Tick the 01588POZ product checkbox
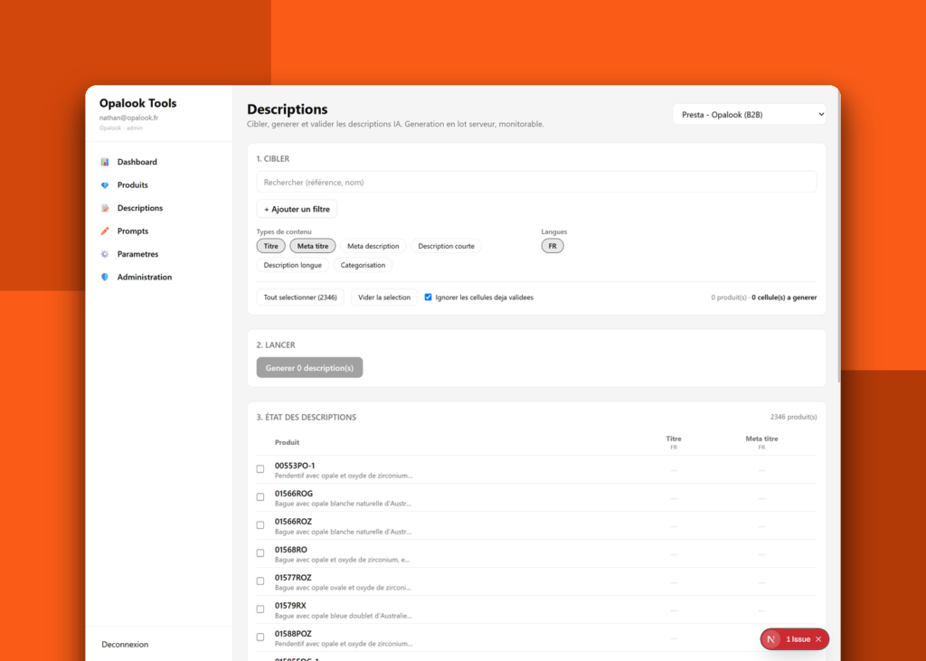 coord(260,637)
